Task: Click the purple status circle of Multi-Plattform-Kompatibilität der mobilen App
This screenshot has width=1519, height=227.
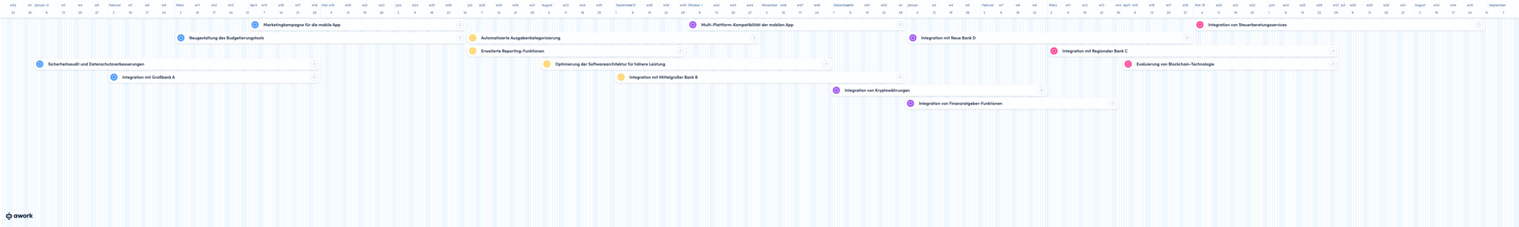Action: click(692, 25)
